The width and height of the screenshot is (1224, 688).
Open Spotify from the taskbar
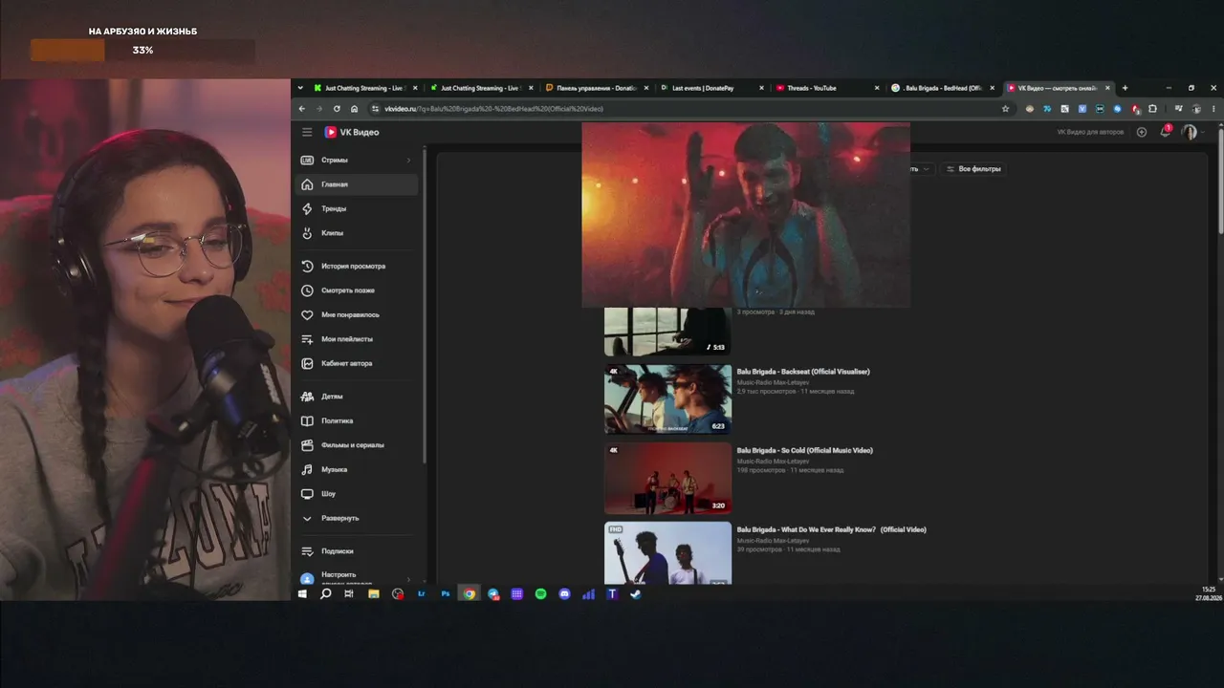coord(540,594)
